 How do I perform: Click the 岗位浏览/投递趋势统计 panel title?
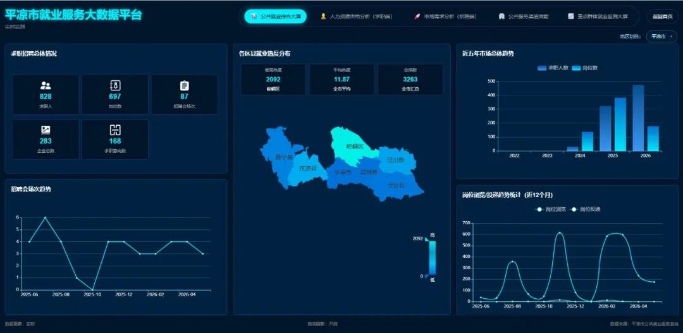click(508, 195)
